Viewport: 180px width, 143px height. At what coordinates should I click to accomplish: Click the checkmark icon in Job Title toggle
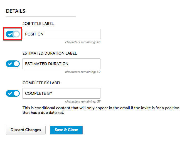[x=10, y=34]
